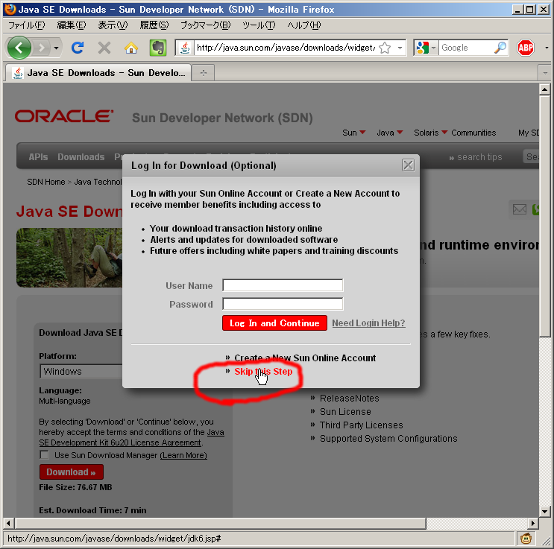Click the horizontal scrollbar right arrow
Image resolution: width=554 pixels, height=549 pixels.
pos(533,523)
